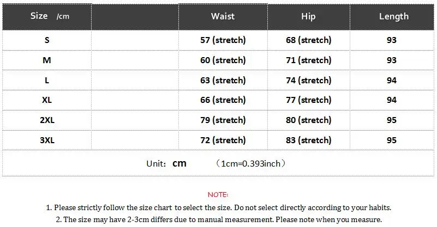Click the red NOTE: heading

(x=218, y=195)
